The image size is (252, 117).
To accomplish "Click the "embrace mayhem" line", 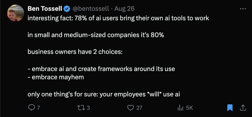I will [x=56, y=77].
